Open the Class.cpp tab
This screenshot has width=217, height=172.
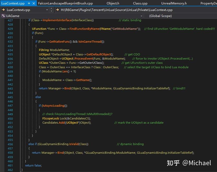(x=140, y=3)
